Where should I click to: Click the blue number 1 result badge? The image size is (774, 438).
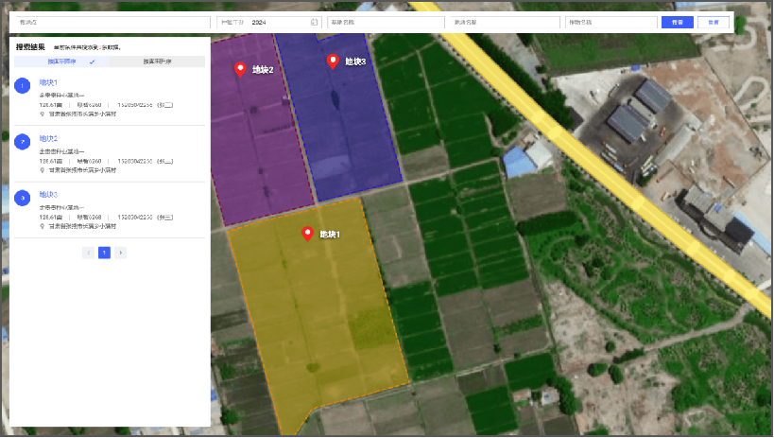(23, 87)
